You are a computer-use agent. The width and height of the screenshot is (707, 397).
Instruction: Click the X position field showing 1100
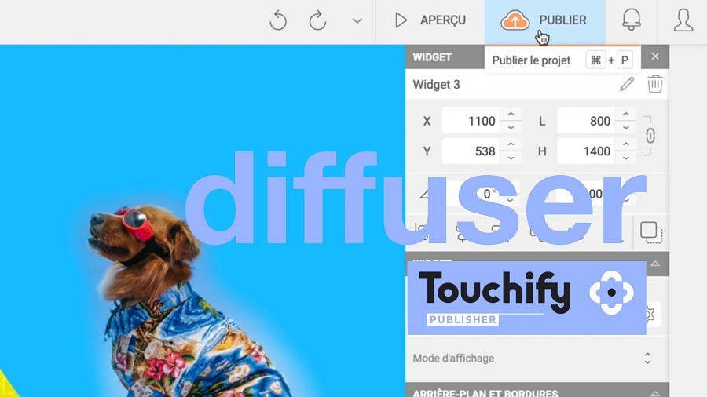click(x=471, y=121)
